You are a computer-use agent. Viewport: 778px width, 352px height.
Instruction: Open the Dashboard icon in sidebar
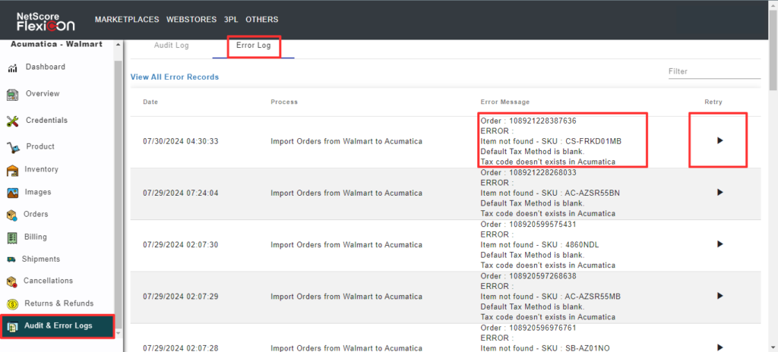[x=13, y=68]
